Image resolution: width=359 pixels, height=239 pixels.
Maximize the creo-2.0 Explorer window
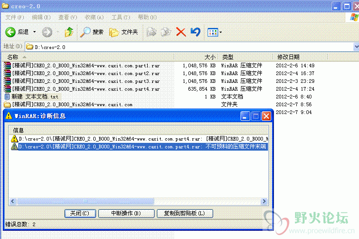(347, 6)
